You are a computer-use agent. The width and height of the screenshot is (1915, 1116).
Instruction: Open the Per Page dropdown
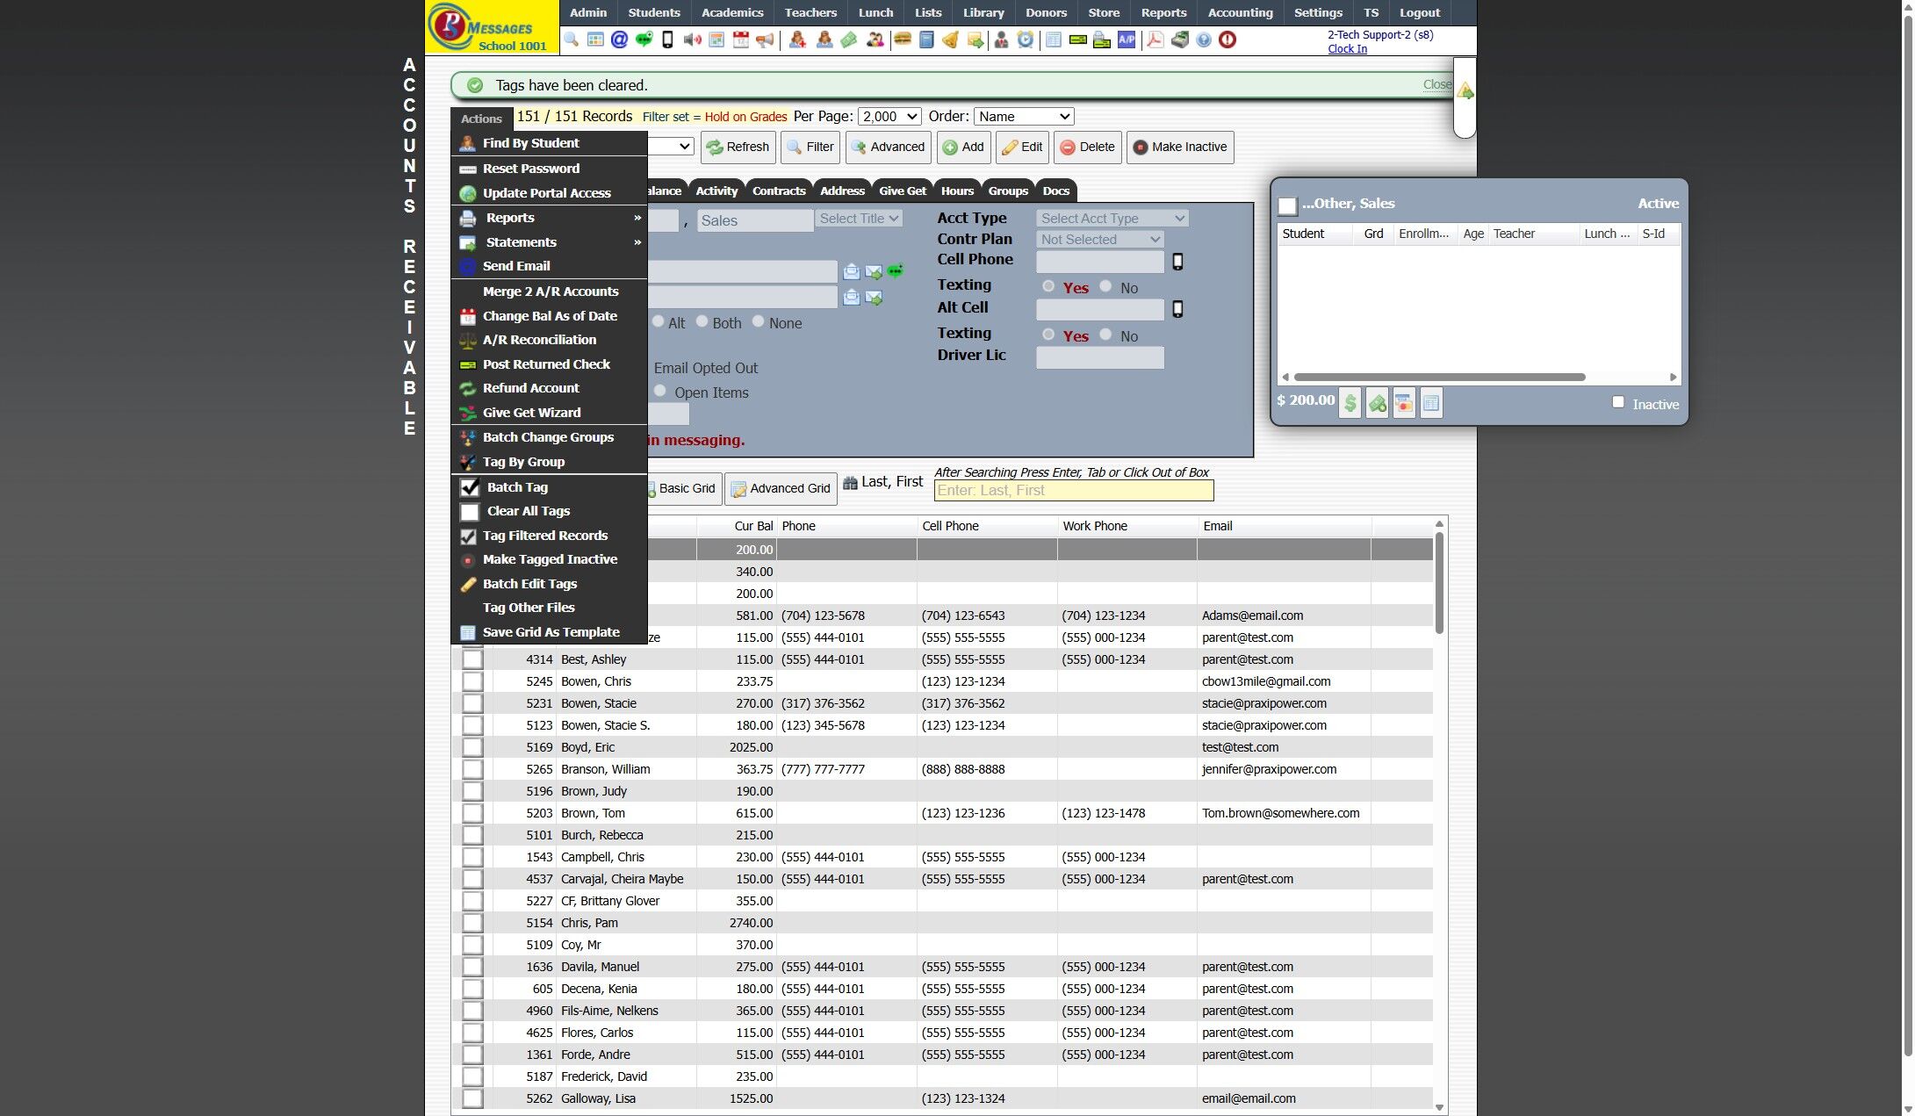click(889, 116)
